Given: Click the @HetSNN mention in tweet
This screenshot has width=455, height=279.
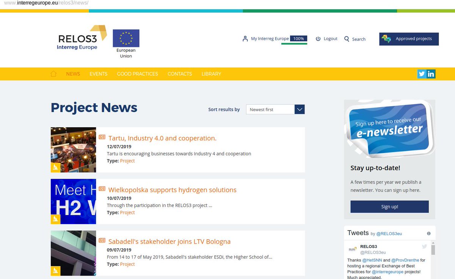Looking at the screenshot, I should (x=372, y=260).
